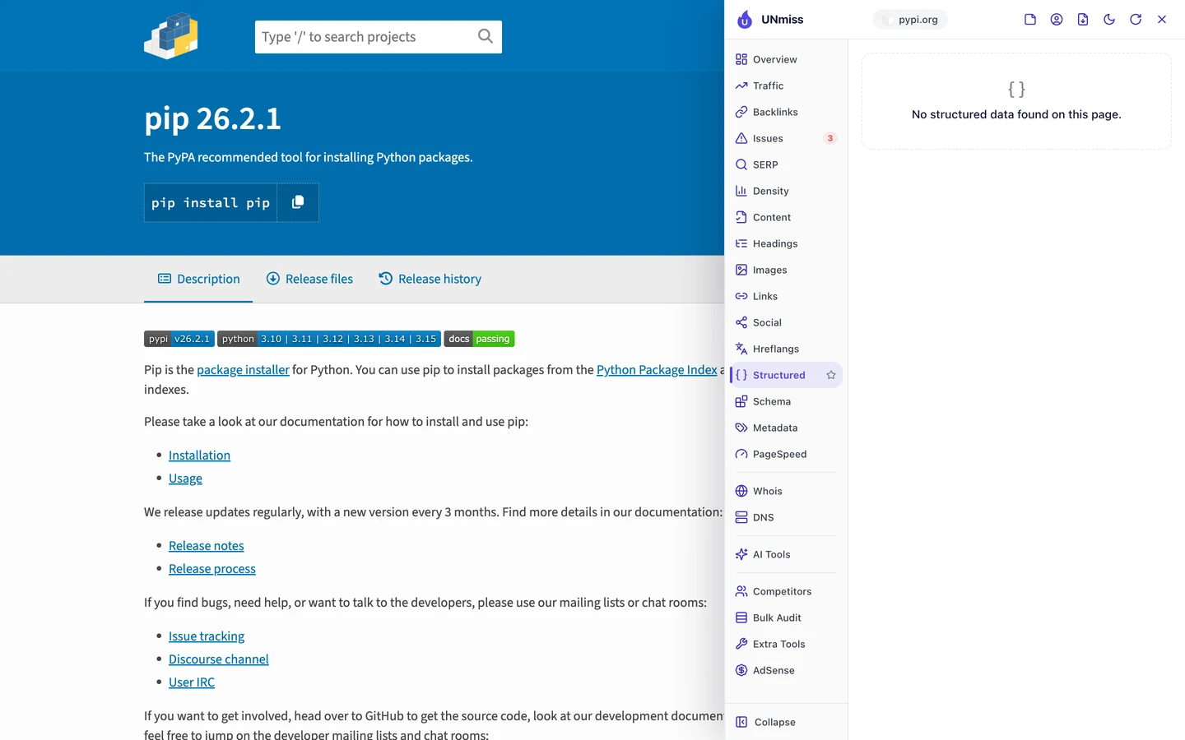The height and width of the screenshot is (740, 1185).
Task: Open the Backlinks panel
Action: pyautogui.click(x=786, y=112)
